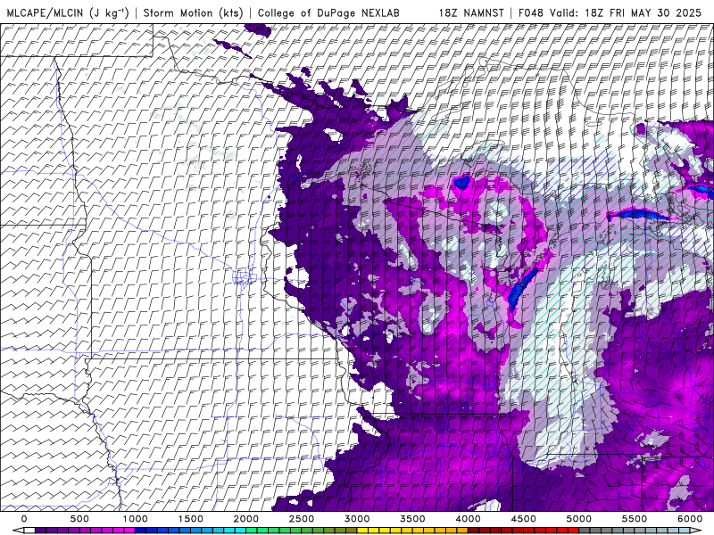Click the 500 label on the color scale
Viewport: 714px width, 535px height.
pyautogui.click(x=79, y=519)
